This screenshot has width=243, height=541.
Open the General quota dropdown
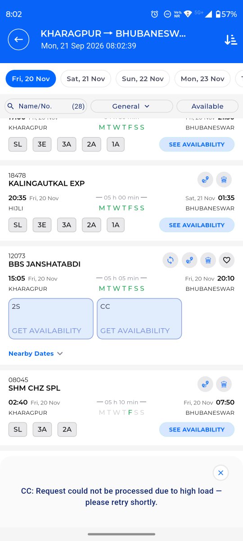[132, 106]
